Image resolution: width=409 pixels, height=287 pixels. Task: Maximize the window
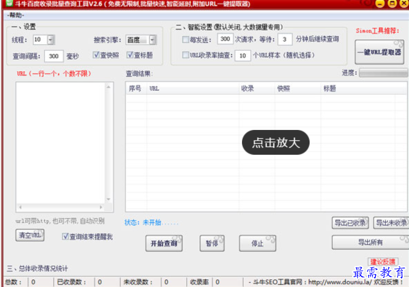tap(392, 3)
